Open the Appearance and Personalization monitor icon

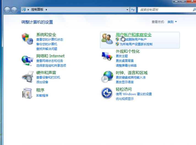107,56
